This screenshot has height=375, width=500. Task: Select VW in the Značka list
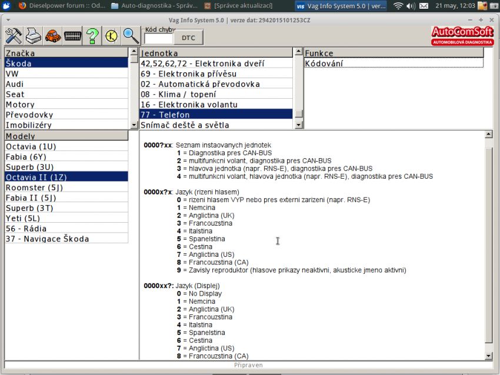coord(66,73)
